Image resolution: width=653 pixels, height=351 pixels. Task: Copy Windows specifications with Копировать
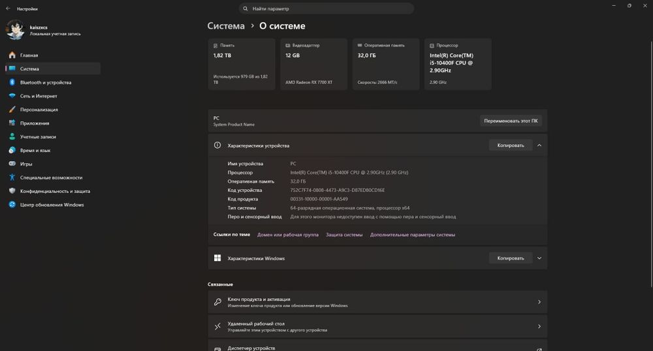[x=511, y=258]
